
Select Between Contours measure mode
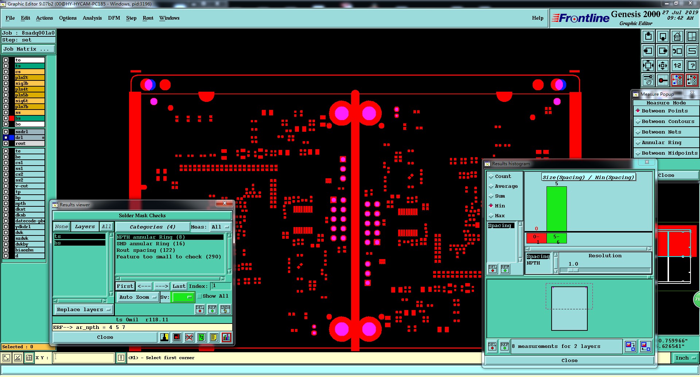(x=666, y=122)
